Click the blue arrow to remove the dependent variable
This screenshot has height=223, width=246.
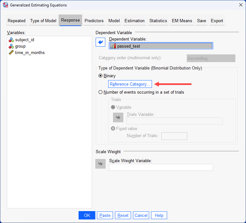click(x=100, y=42)
